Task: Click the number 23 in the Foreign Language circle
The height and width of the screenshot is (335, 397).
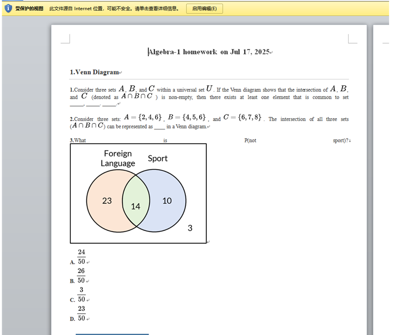Action: pyautogui.click(x=107, y=201)
